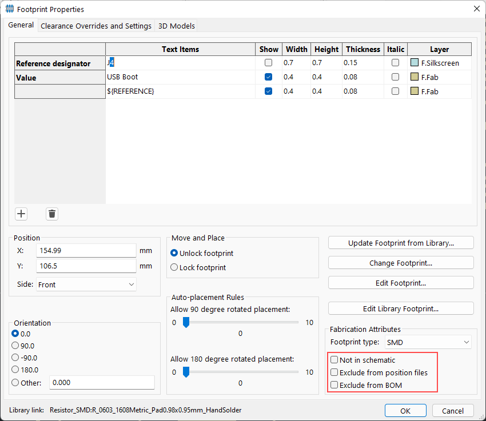The image size is (486, 421).
Task: Click Thickness 0.08 in USB Boot row
Action: pyautogui.click(x=363, y=77)
